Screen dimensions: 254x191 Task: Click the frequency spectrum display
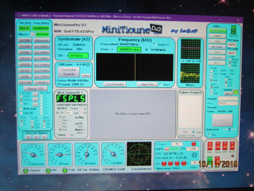[135, 67]
